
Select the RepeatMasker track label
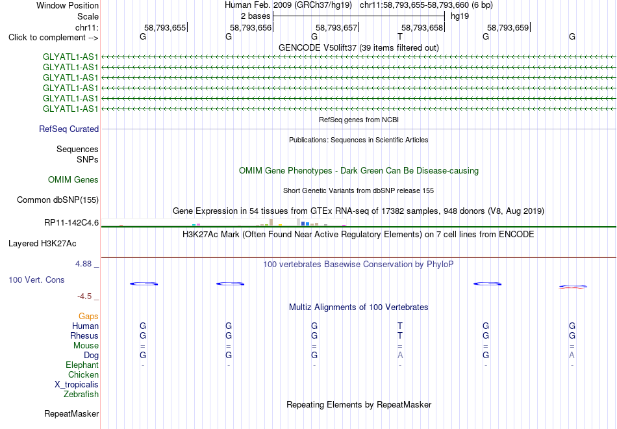(x=71, y=413)
